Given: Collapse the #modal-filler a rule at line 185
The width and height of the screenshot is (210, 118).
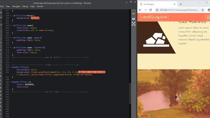Looking at the screenshot, I should (10, 82).
